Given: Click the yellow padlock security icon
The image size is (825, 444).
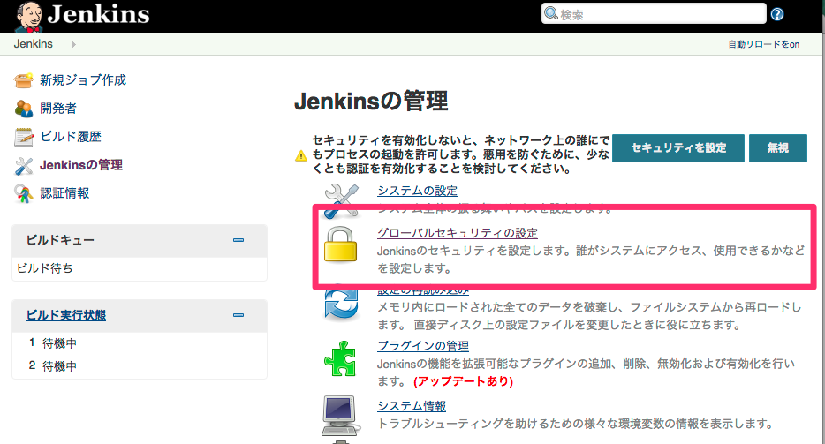Looking at the screenshot, I should coord(340,245).
